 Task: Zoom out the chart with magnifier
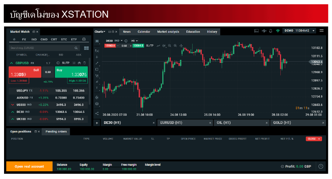169,46
